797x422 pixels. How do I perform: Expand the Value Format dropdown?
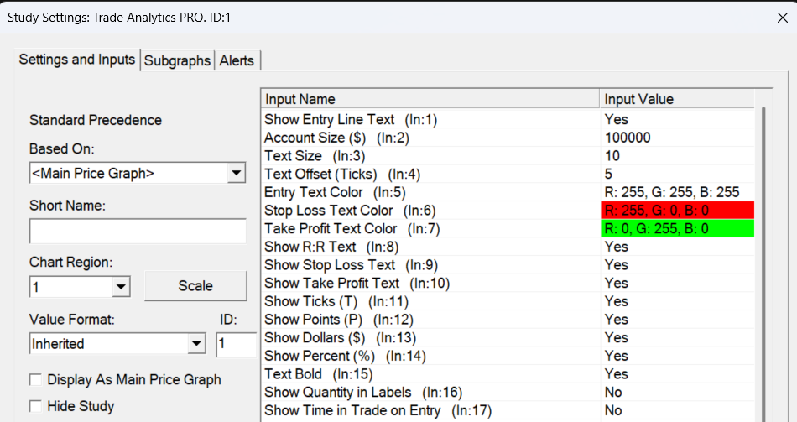(x=196, y=343)
